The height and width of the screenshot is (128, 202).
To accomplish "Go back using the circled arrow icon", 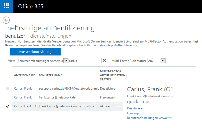I will [6, 20].
